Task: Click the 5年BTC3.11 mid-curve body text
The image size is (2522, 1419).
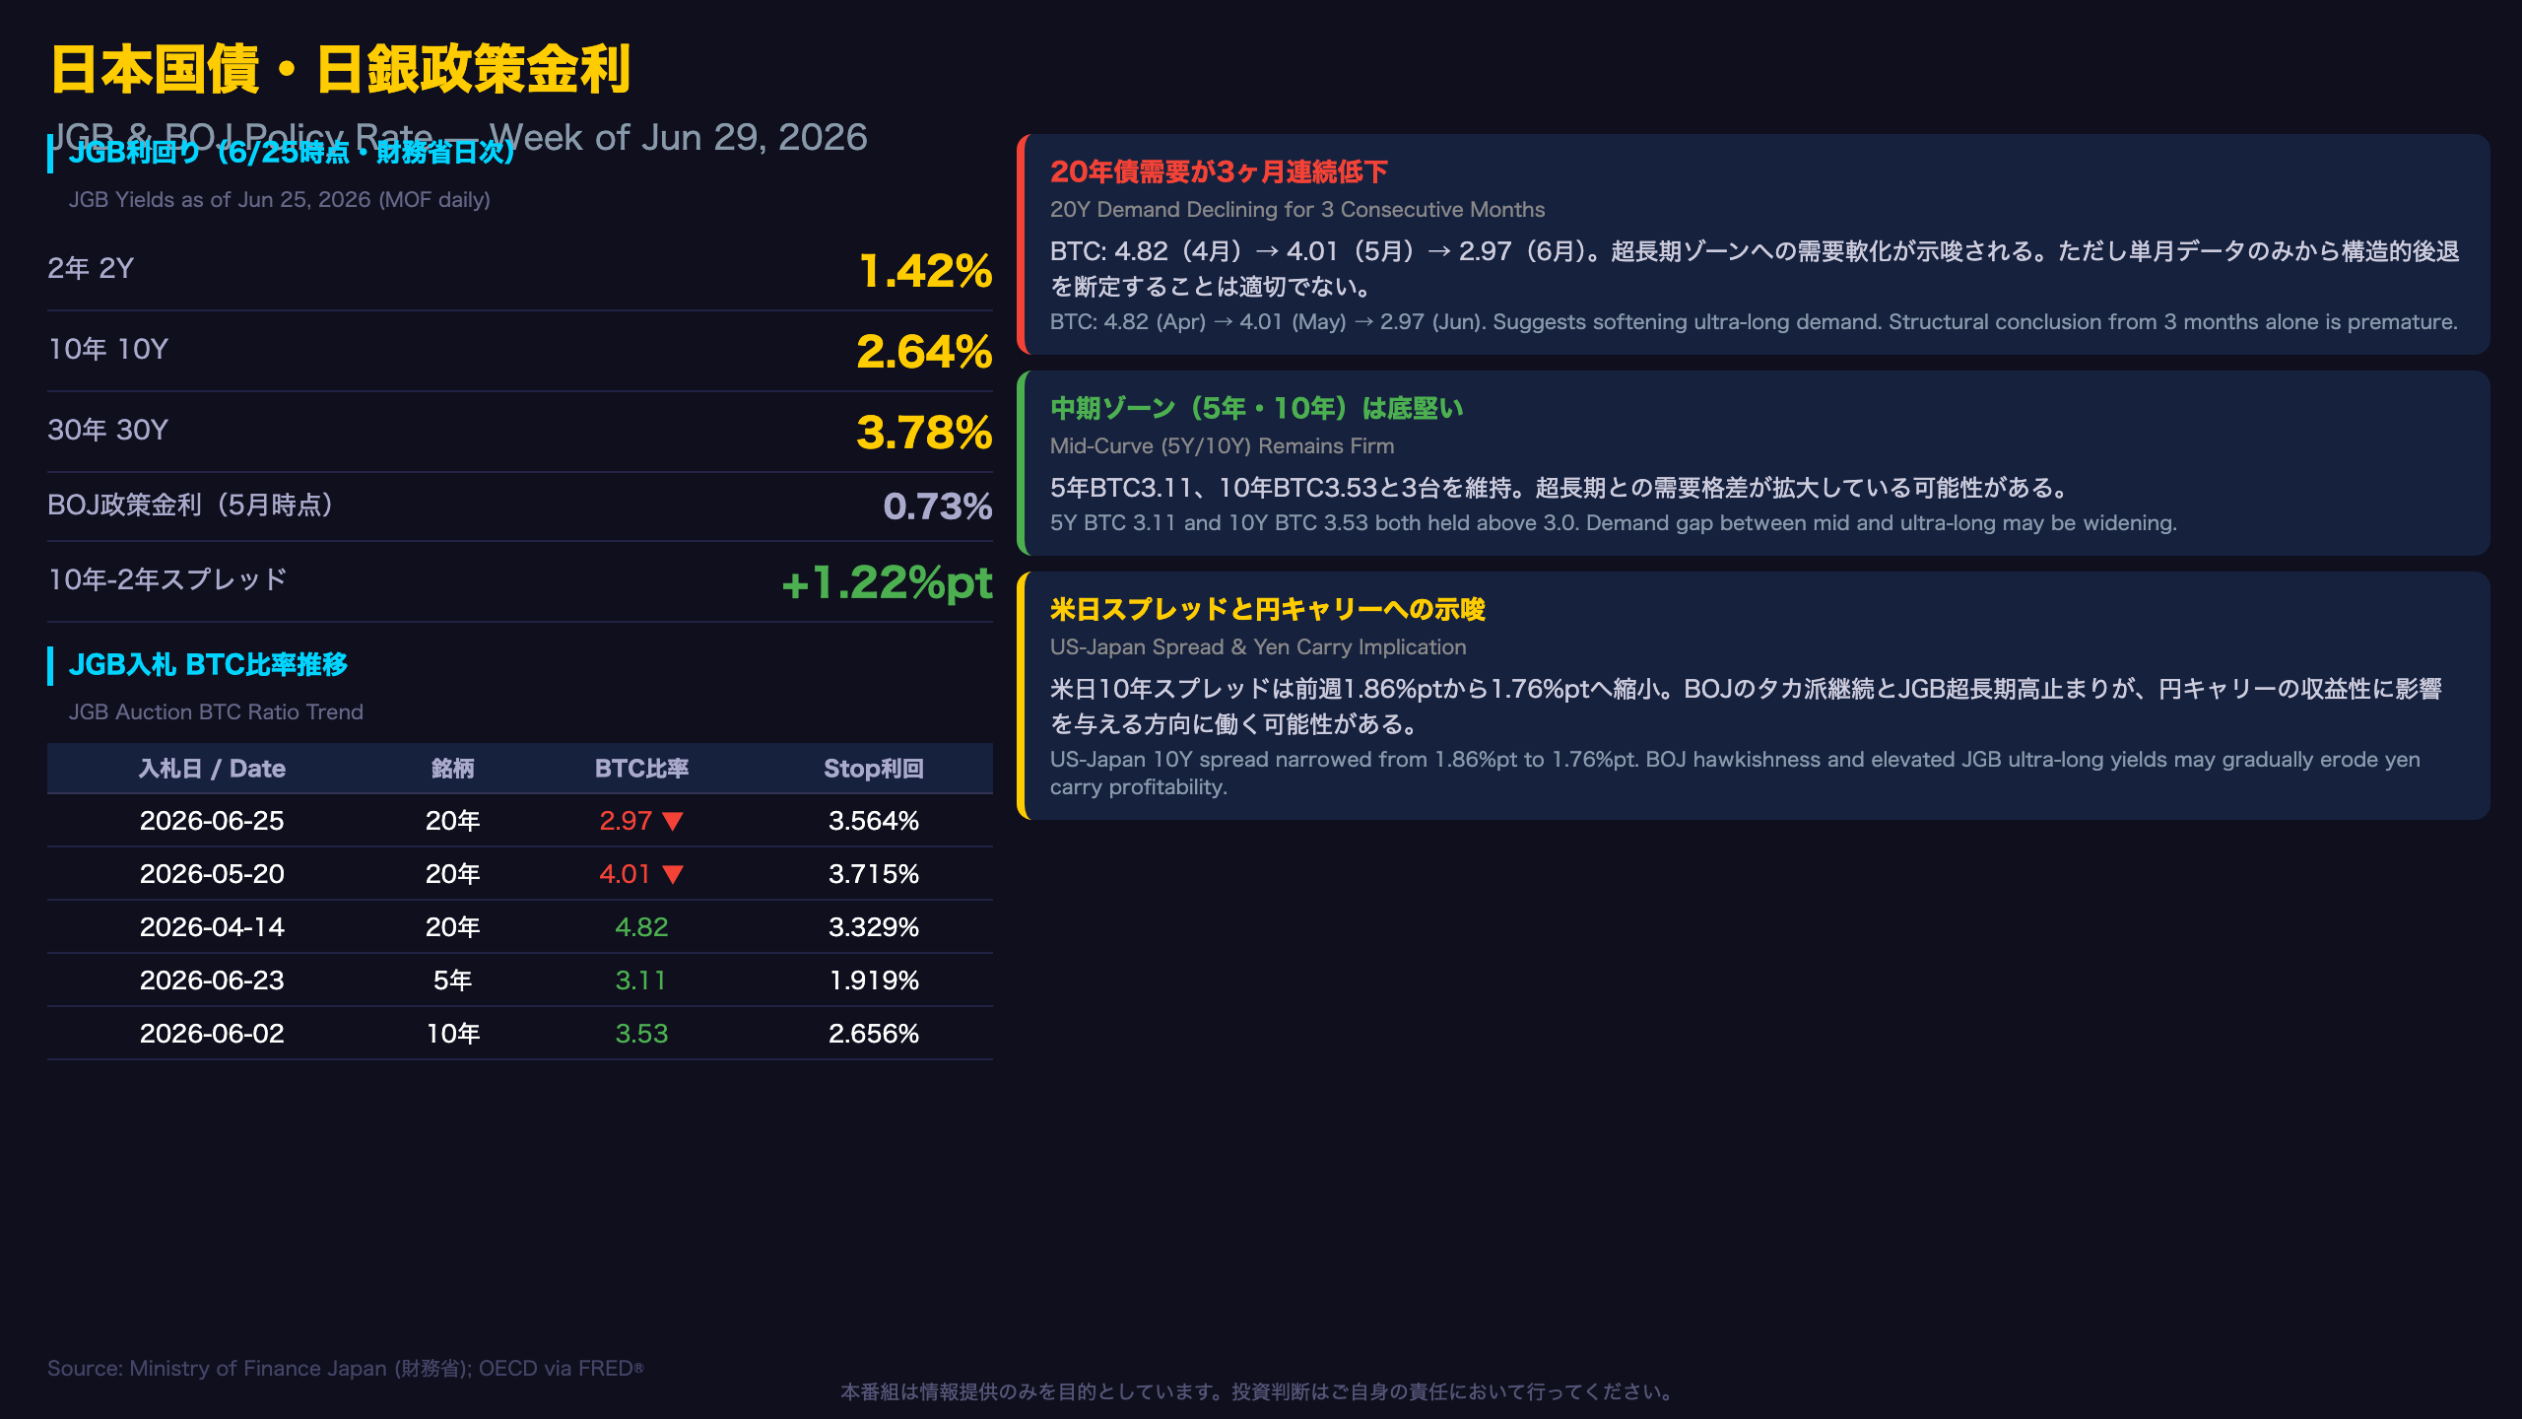Action: click(1561, 488)
